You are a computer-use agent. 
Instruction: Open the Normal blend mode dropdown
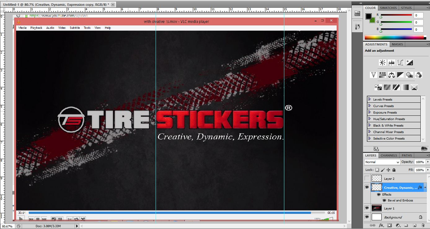pyautogui.click(x=382, y=162)
